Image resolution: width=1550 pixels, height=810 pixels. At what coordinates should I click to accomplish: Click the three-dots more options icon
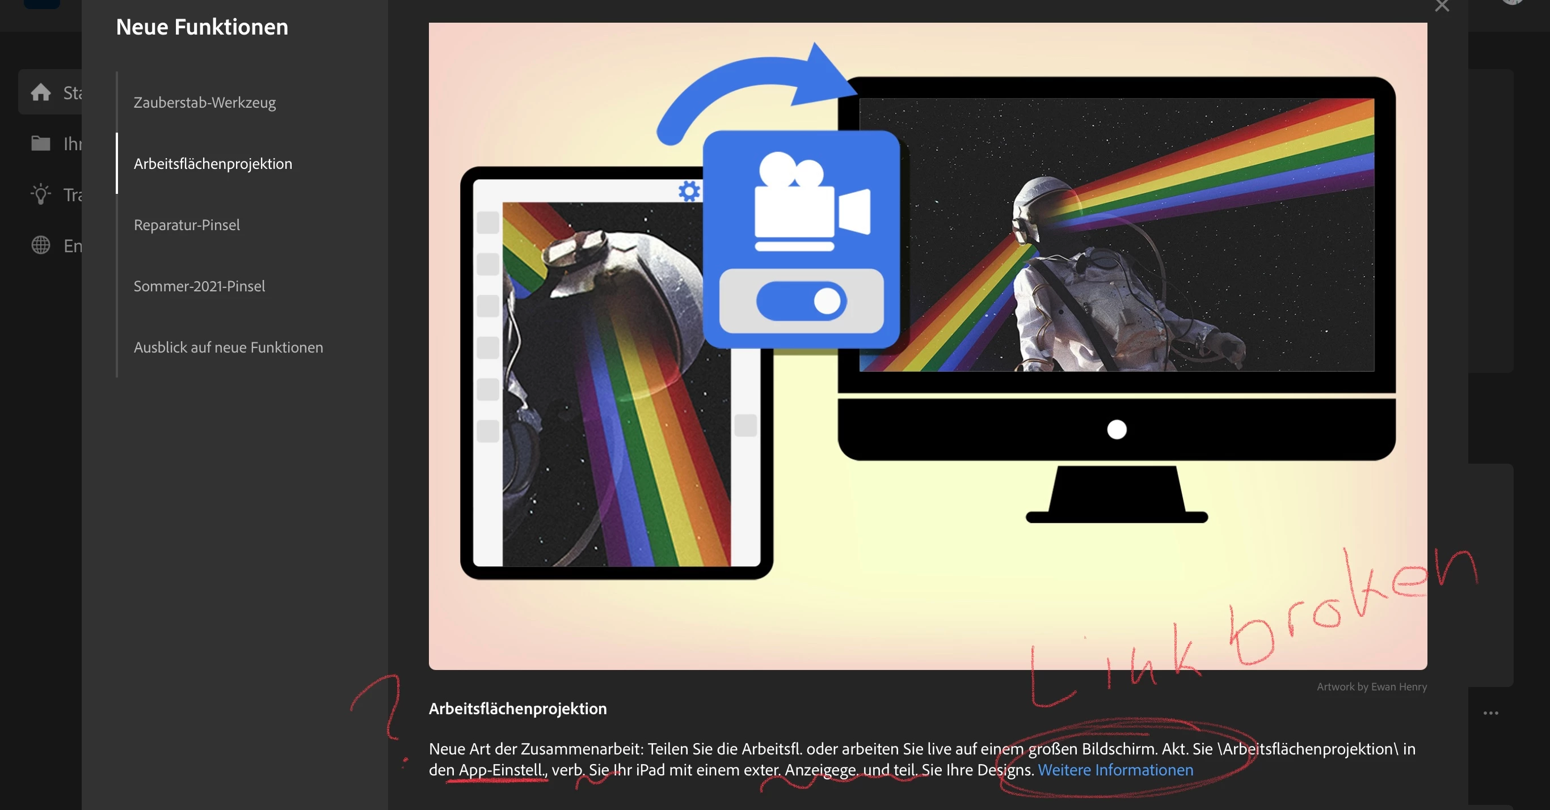pos(1490,713)
